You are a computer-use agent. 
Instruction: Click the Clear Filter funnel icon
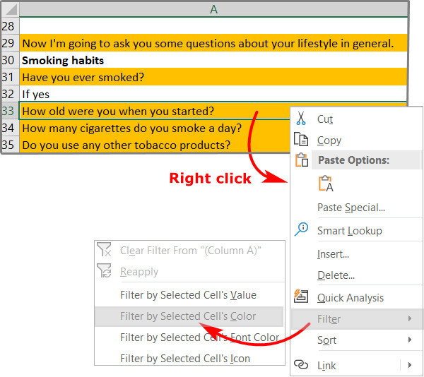[x=105, y=250]
